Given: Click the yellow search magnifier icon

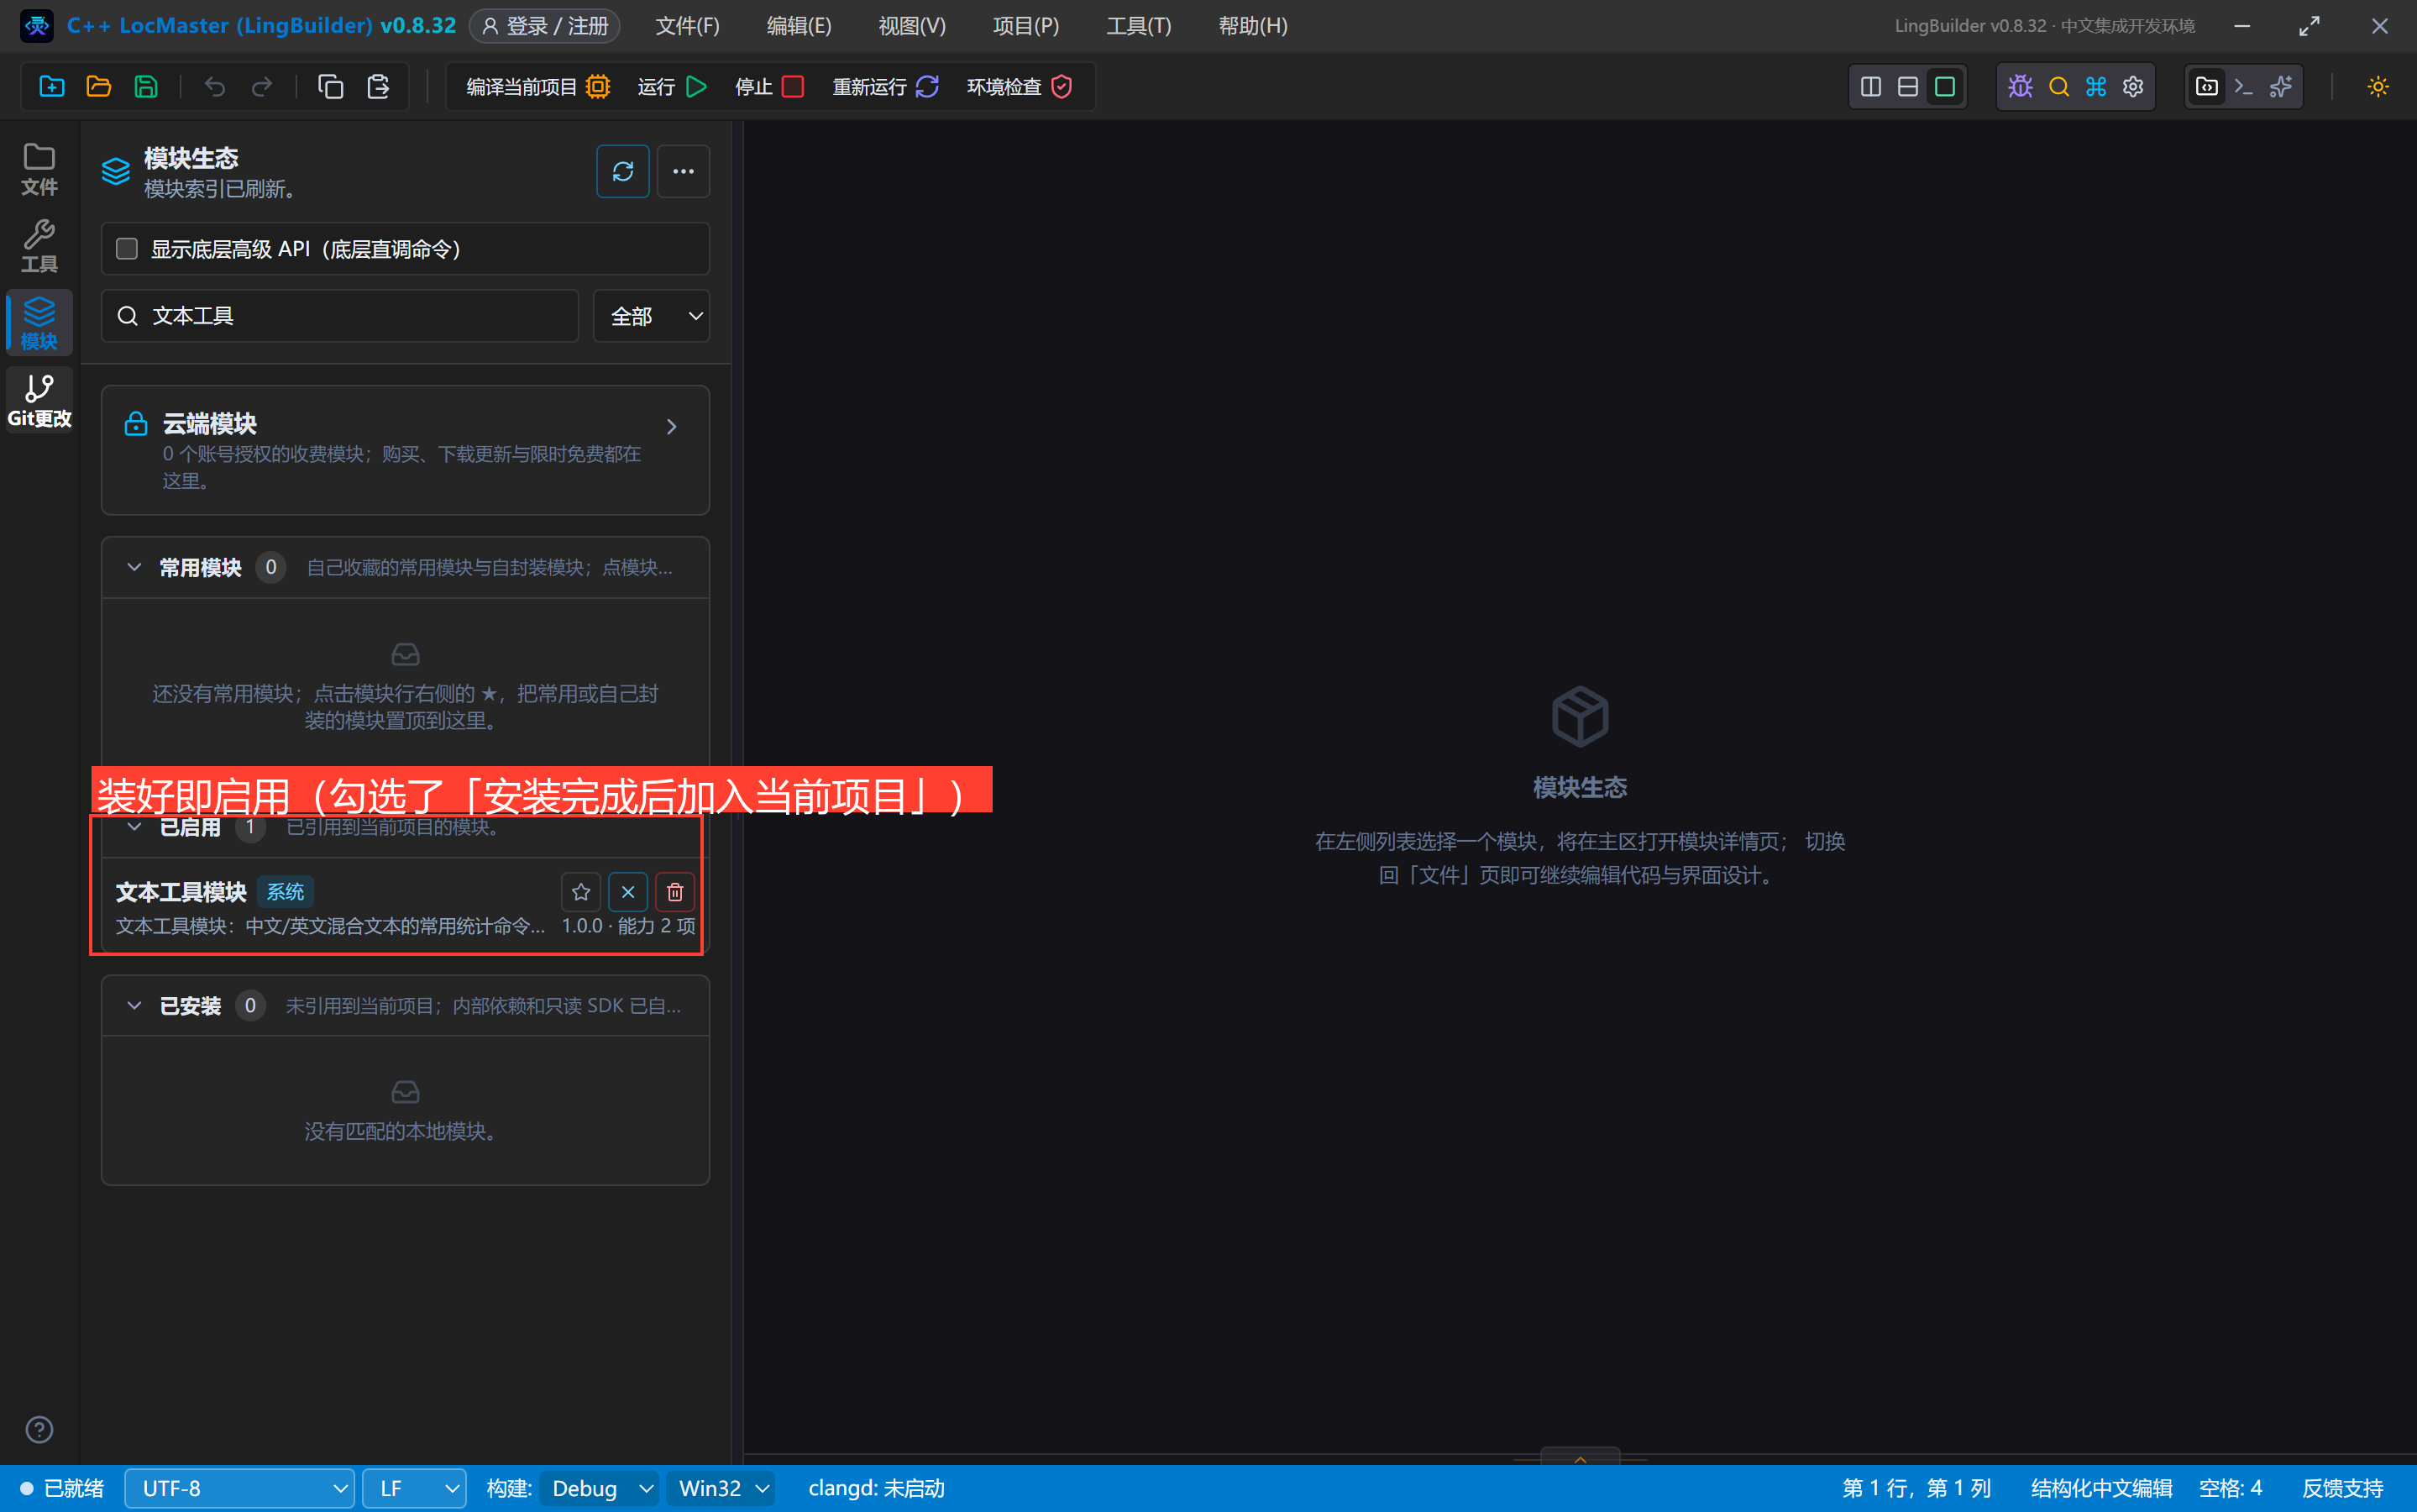Looking at the screenshot, I should [2058, 87].
